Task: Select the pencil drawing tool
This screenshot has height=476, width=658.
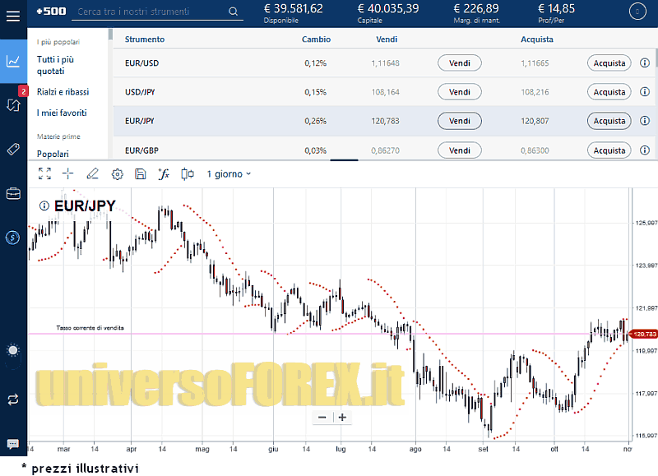Action: (x=92, y=173)
